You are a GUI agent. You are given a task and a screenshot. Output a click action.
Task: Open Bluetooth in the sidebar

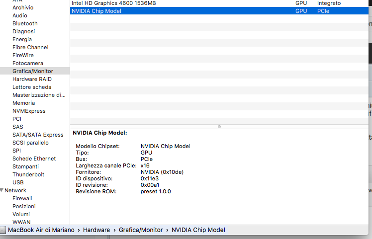(25, 23)
